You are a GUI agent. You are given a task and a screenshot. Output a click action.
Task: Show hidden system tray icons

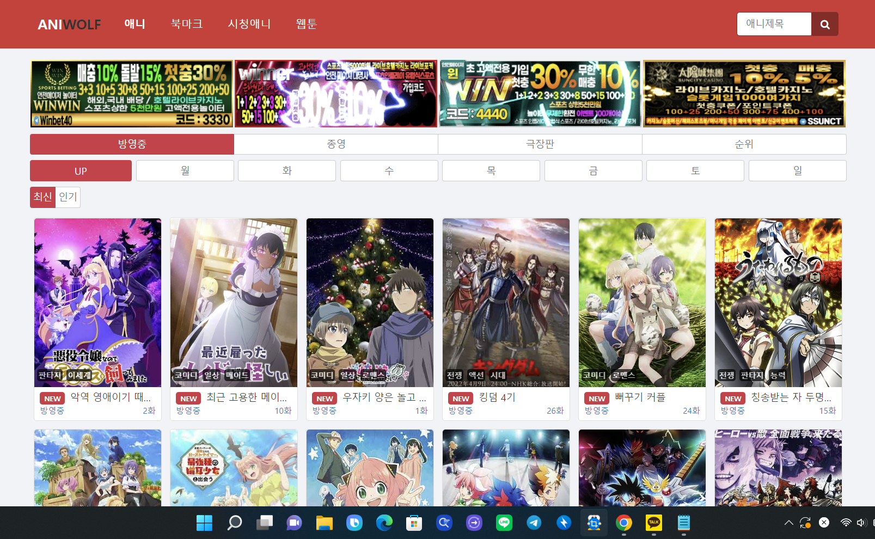pos(788,523)
